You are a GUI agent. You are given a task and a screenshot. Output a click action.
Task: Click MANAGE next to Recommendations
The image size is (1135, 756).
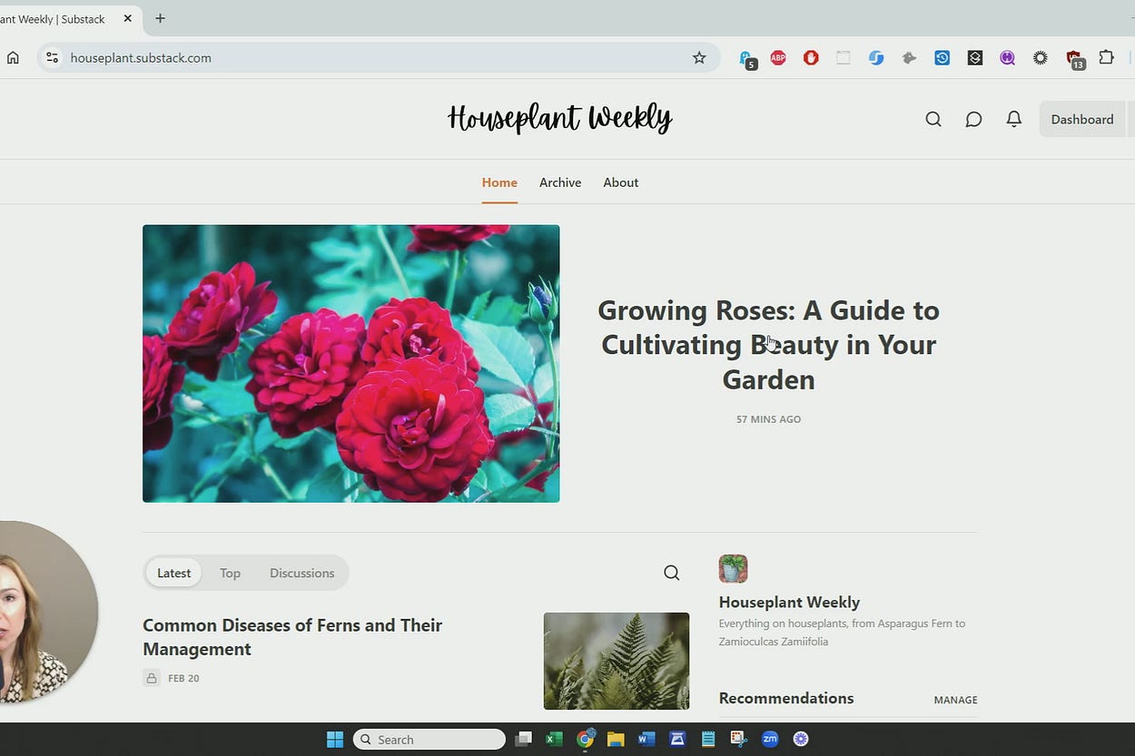pos(955,700)
